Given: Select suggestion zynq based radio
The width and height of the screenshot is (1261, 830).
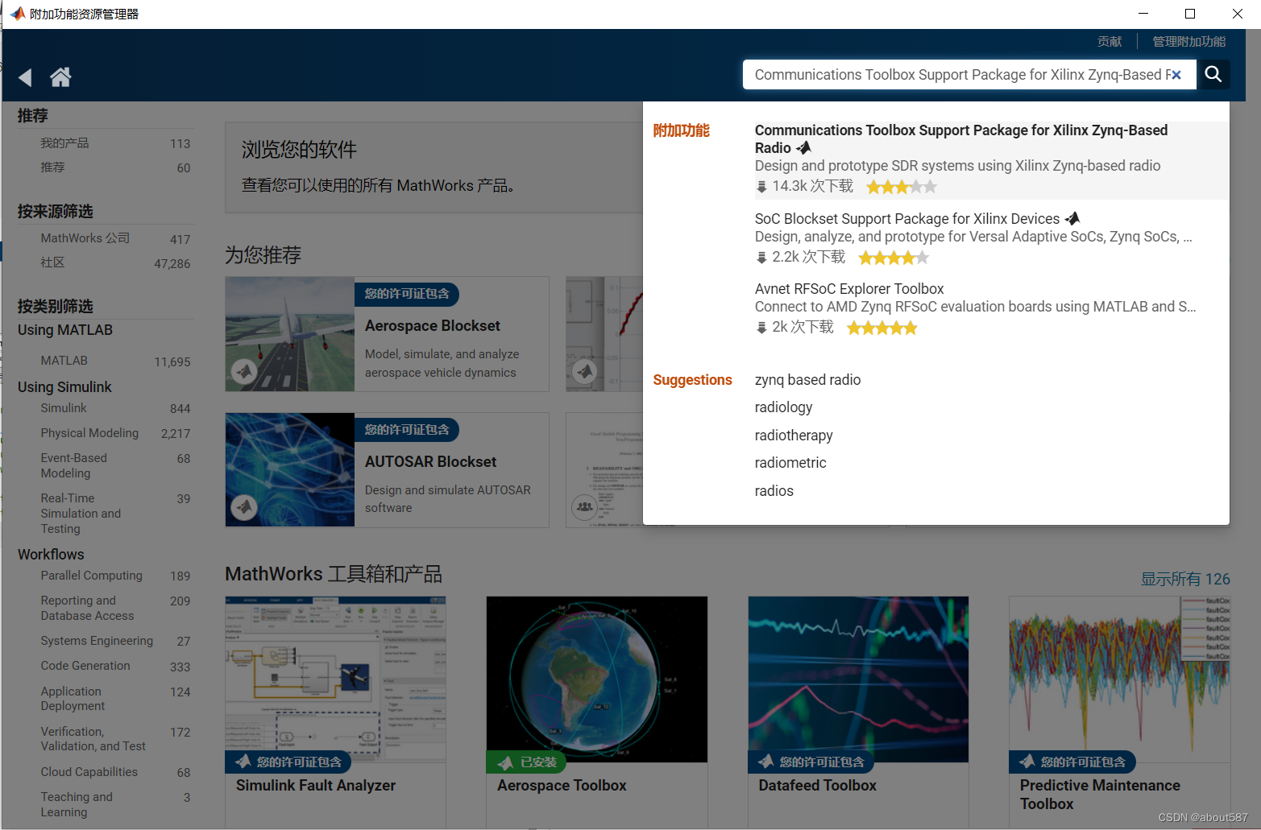Looking at the screenshot, I should pos(807,380).
